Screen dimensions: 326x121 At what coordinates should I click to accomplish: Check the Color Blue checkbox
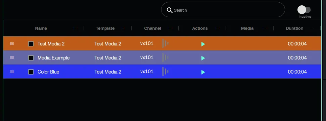click(x=31, y=72)
